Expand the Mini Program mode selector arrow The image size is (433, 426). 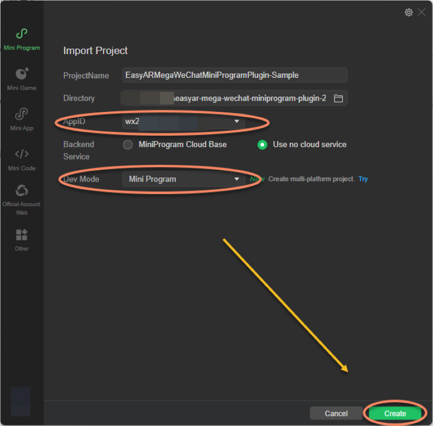(237, 179)
